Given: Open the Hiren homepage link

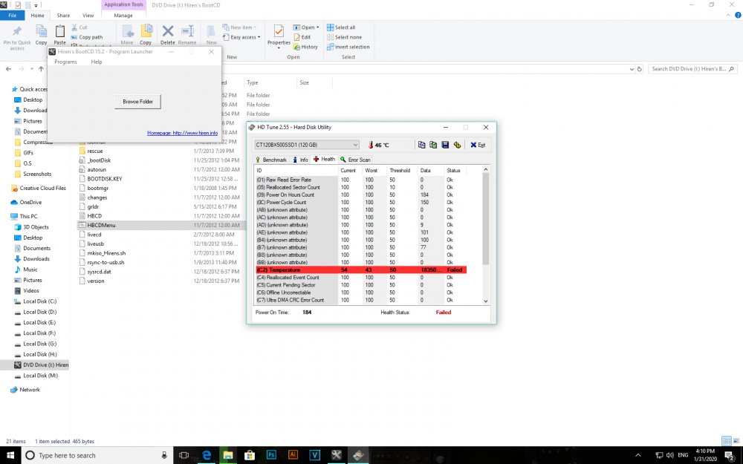Looking at the screenshot, I should pyautogui.click(x=183, y=133).
